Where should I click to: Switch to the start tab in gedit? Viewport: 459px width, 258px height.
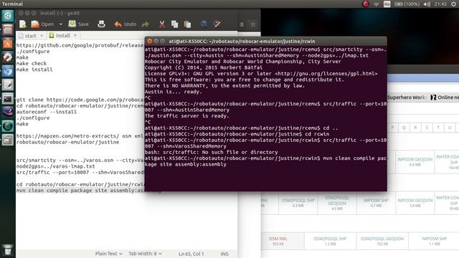click(x=30, y=36)
